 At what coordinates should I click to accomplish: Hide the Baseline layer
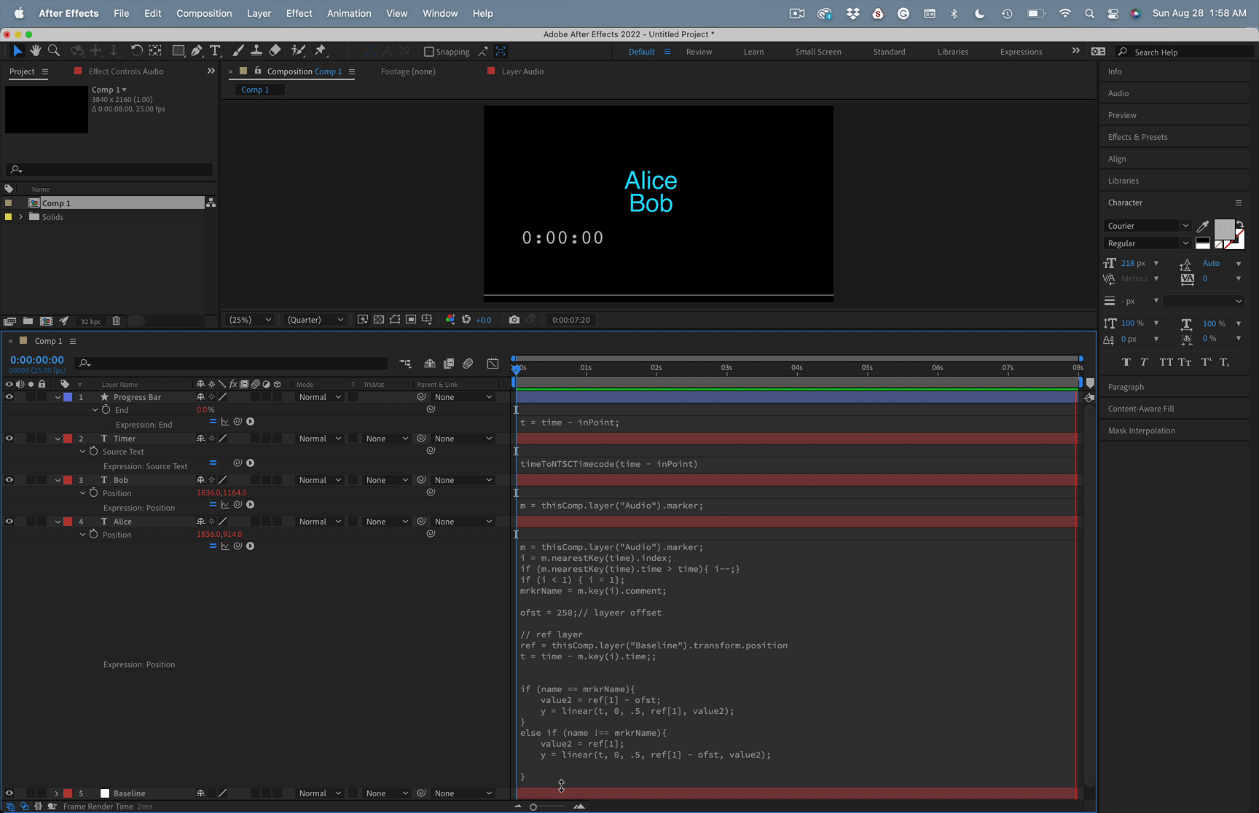point(9,793)
